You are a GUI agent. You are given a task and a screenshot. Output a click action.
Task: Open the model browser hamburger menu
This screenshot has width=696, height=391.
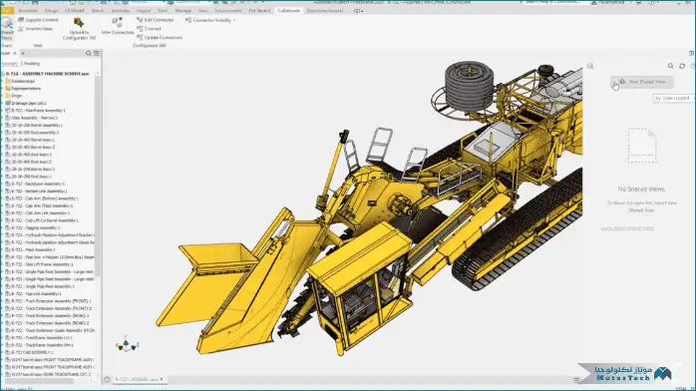pyautogui.click(x=97, y=53)
